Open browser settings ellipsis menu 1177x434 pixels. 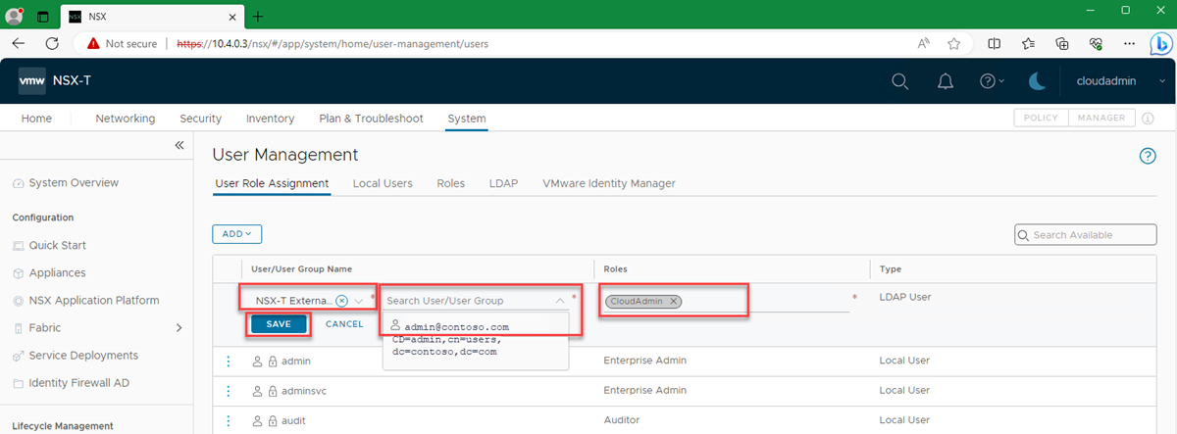click(1128, 43)
